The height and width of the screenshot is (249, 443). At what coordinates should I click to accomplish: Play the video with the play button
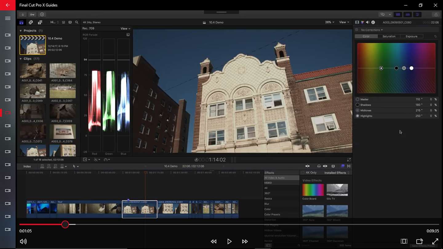[229, 241]
